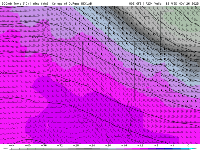
Task: Click the 0 colorbar tick label
Action: click(x=188, y=145)
